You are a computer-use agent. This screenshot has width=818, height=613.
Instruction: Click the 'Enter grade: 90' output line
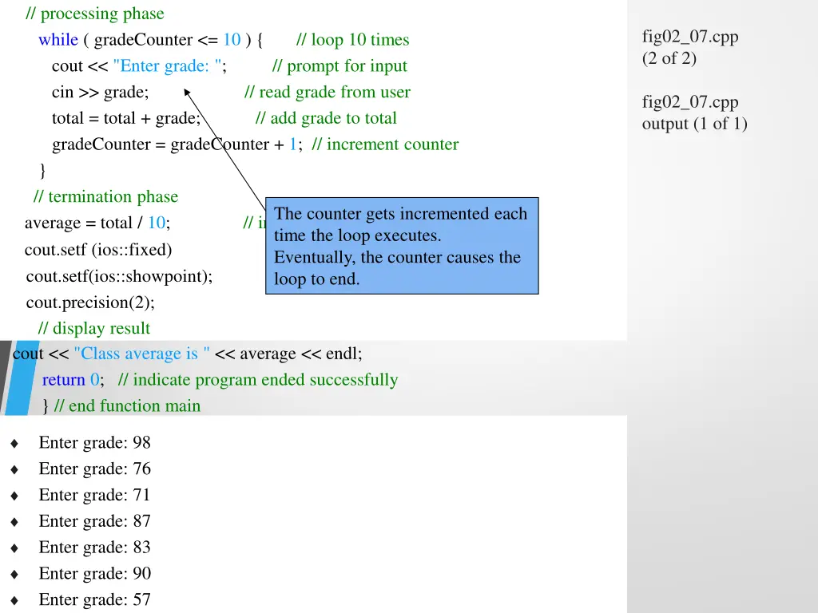click(94, 573)
